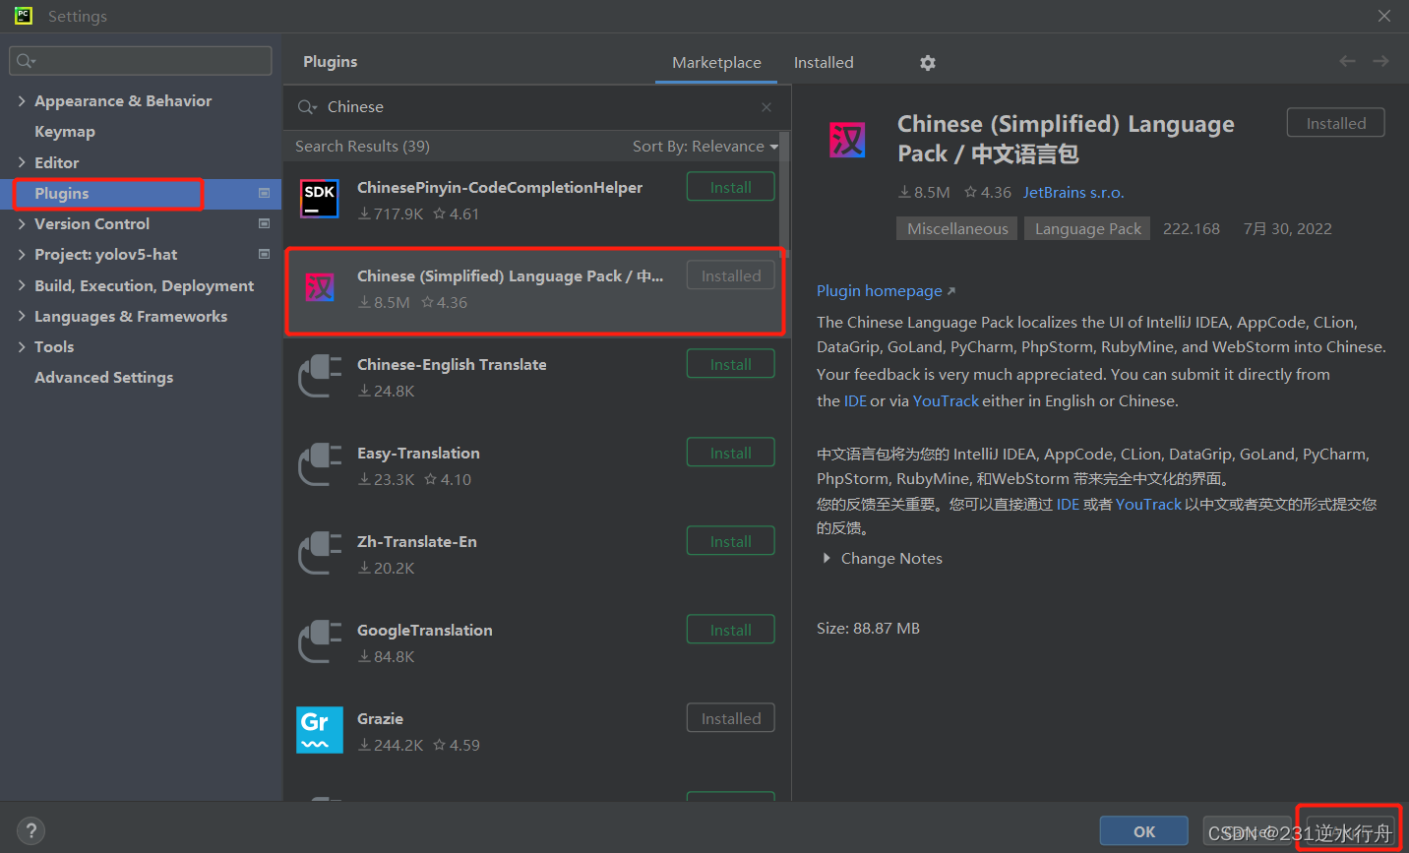
Task: Click Installed button on Language Pack row
Action: click(730, 275)
